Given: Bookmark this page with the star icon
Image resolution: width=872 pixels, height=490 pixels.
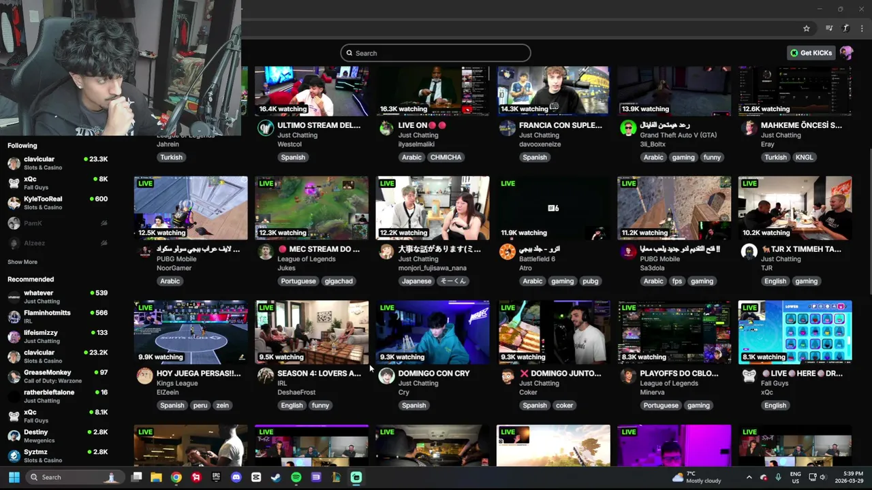Looking at the screenshot, I should click(x=807, y=29).
